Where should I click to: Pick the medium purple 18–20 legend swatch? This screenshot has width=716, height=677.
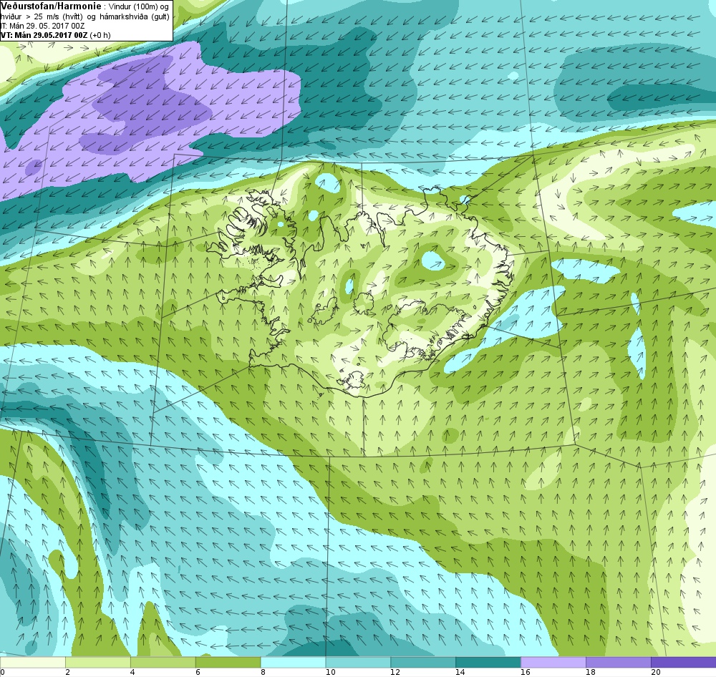click(x=619, y=663)
